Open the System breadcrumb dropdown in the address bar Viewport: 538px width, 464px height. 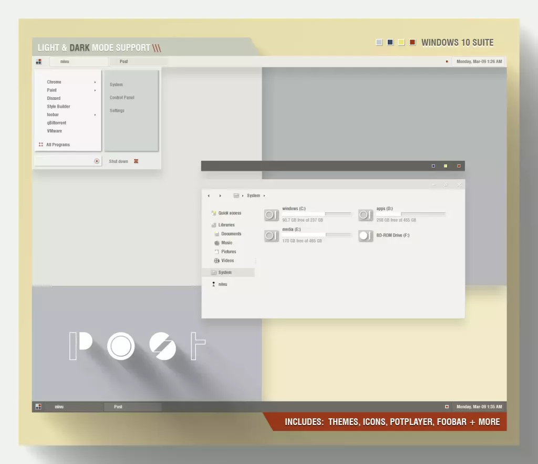[264, 195]
